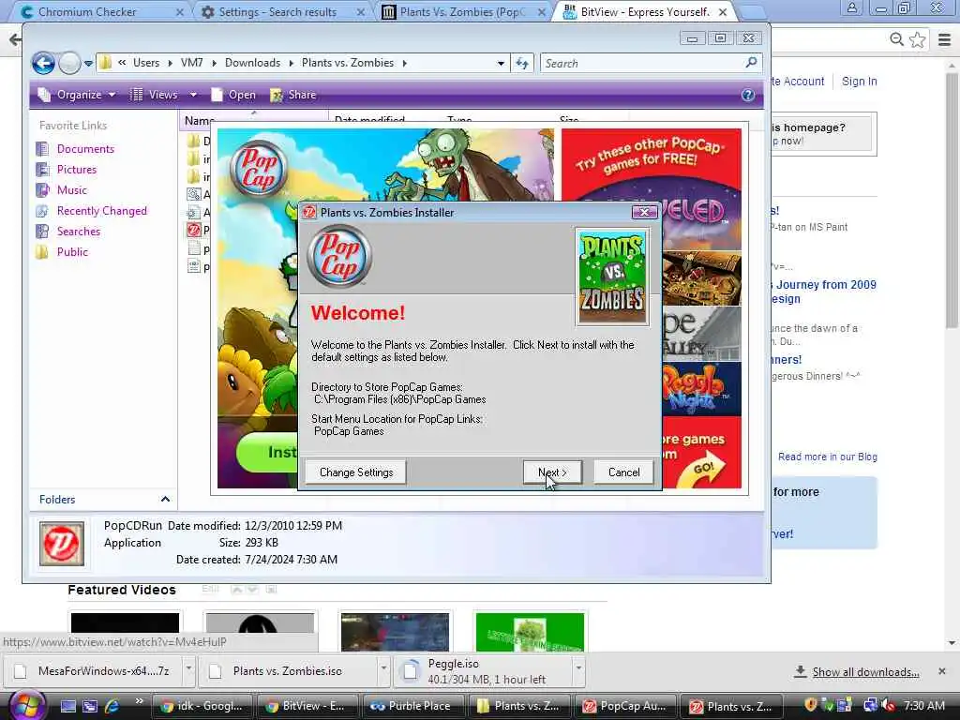
Task: Click Read more in our Blog link
Action: (x=828, y=457)
